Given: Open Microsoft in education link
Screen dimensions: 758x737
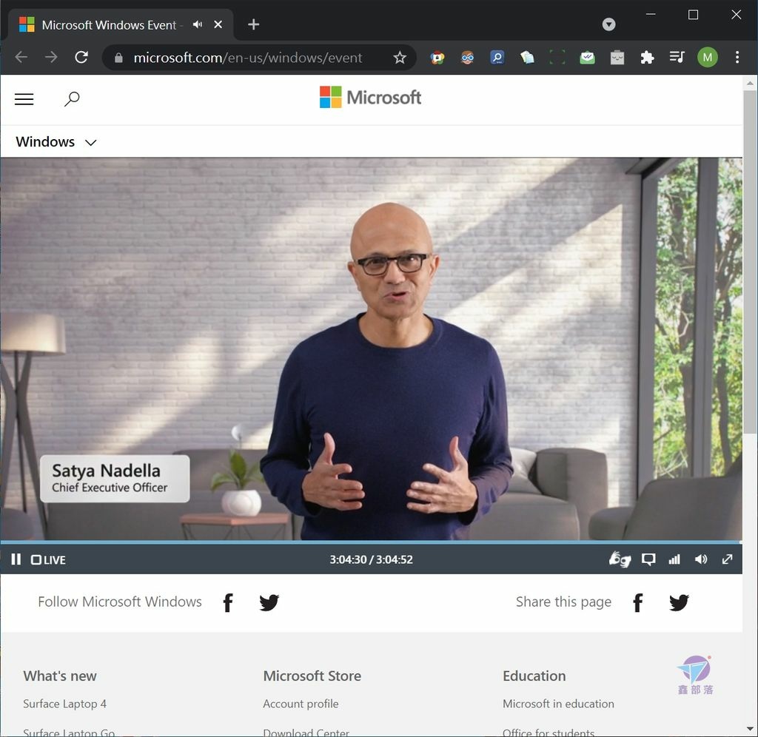Looking at the screenshot, I should click(x=558, y=704).
